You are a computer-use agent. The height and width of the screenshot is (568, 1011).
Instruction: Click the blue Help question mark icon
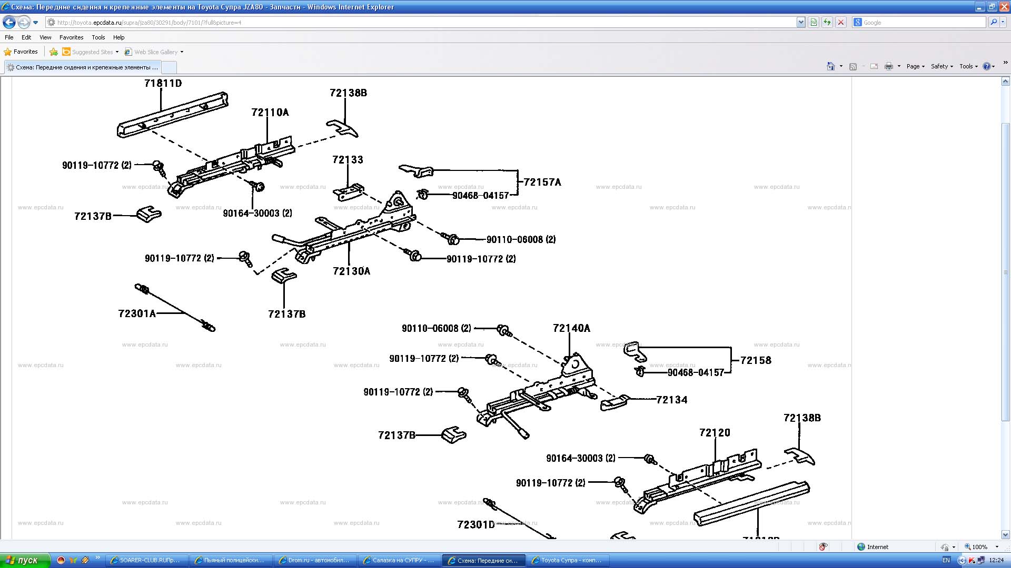coord(986,66)
